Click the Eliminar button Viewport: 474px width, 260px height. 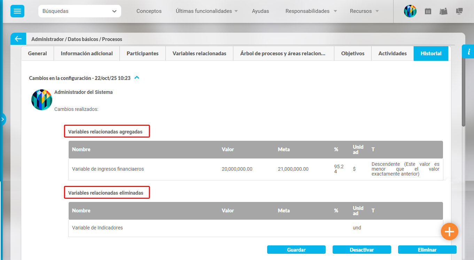pos(427,249)
